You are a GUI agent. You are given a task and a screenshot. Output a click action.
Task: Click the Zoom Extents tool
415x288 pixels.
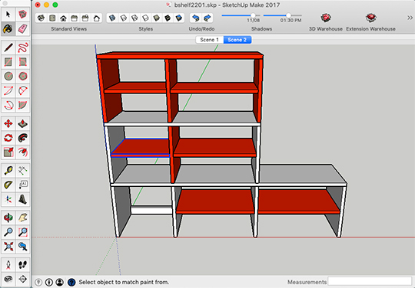[x=8, y=247]
